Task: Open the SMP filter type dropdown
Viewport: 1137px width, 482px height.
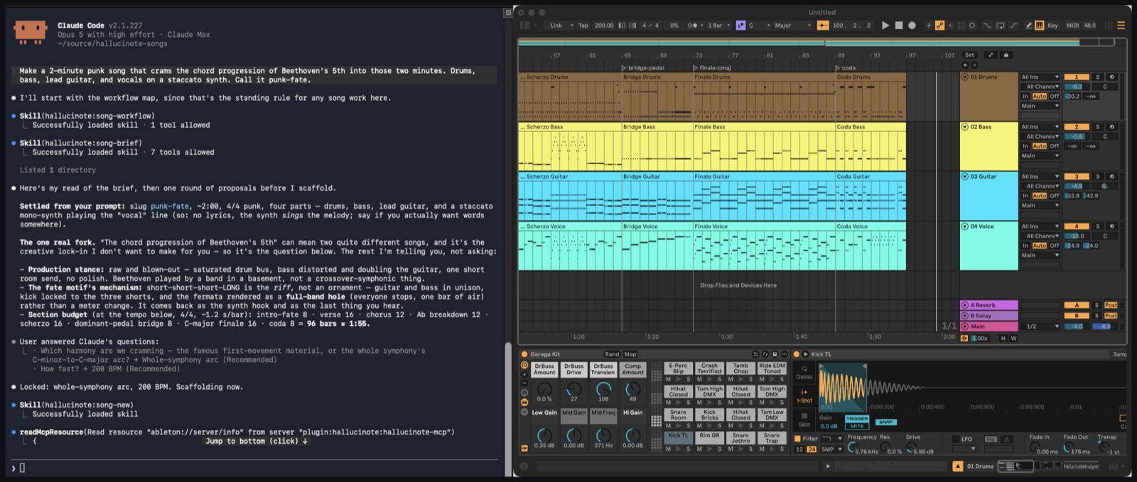Action: point(831,449)
